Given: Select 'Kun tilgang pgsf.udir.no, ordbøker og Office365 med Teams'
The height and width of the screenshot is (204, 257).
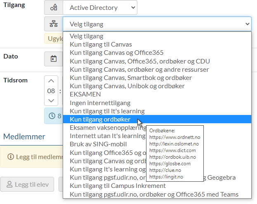Looking at the screenshot, I should click(154, 194).
